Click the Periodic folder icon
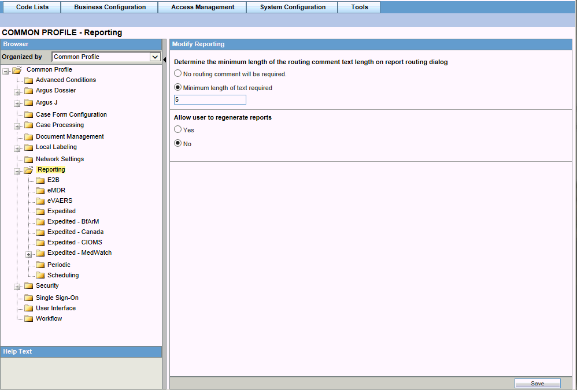This screenshot has height=390, width=577. [x=40, y=265]
